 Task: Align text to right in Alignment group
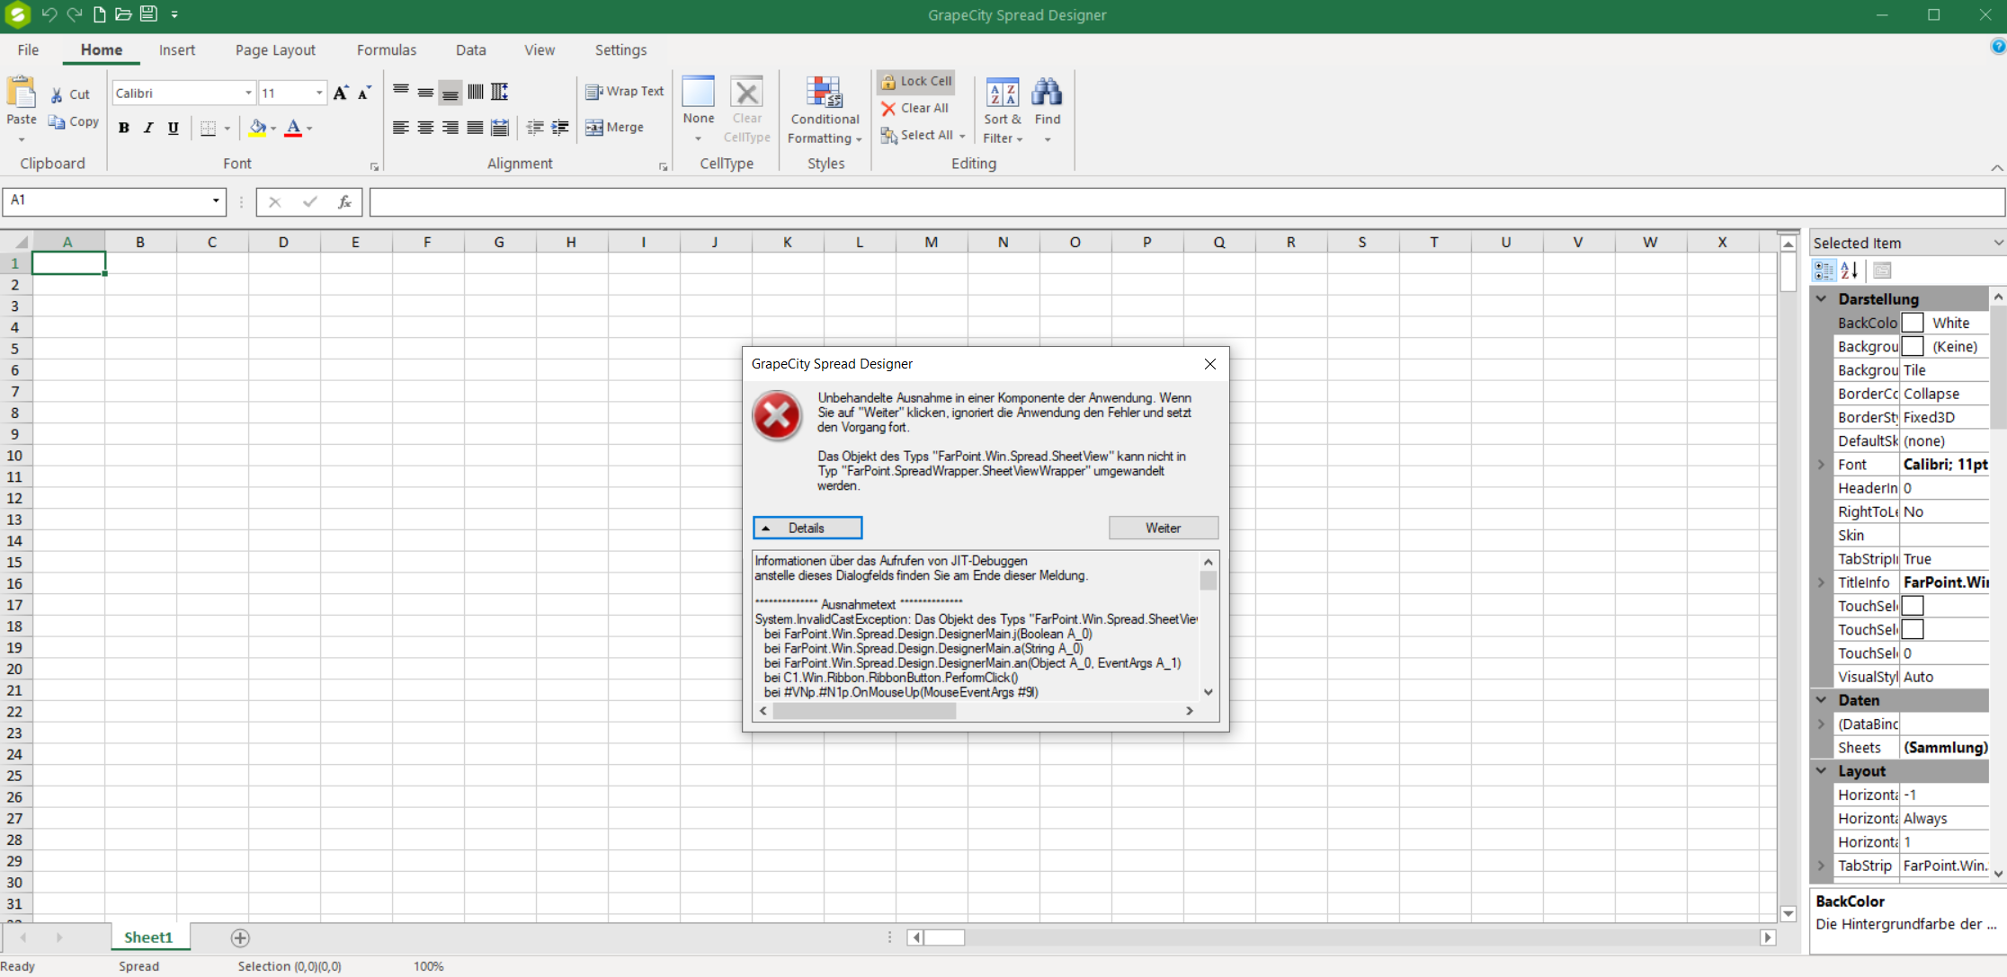coord(450,128)
